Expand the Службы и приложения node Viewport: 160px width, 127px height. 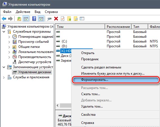4,77
